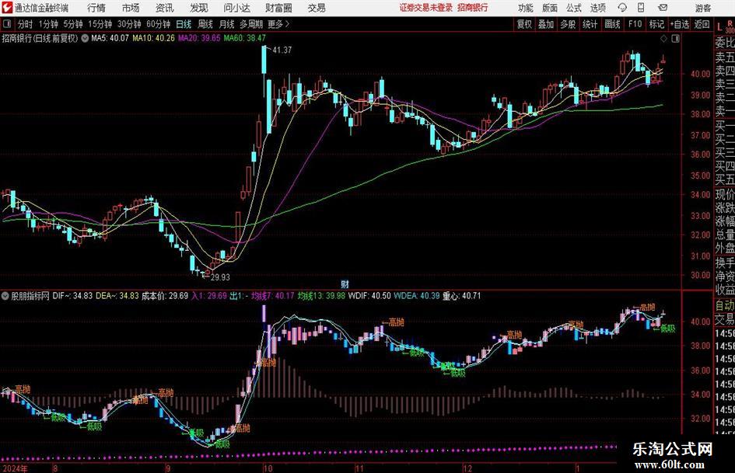Open the 版面 menu
The height and width of the screenshot is (473, 735).
(550, 8)
